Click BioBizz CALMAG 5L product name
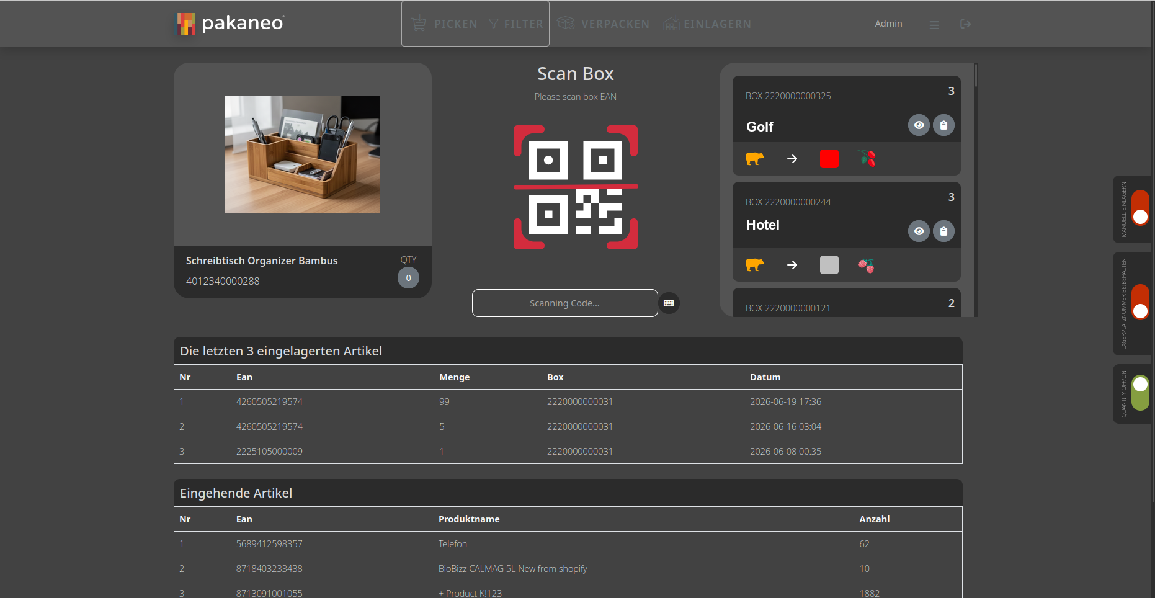This screenshot has width=1155, height=598. coord(512,569)
